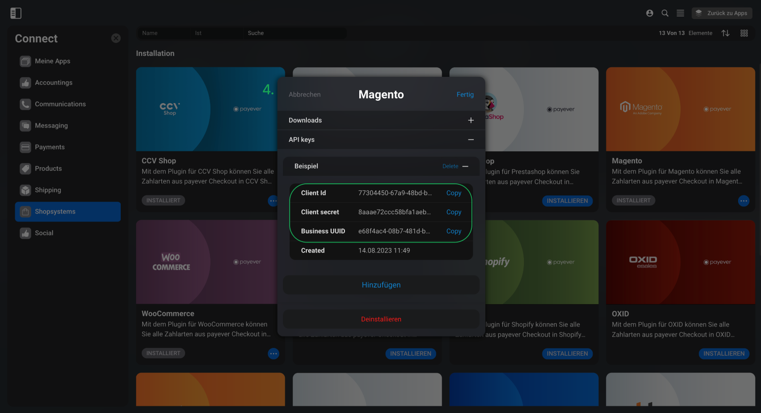
Task: Click Fertig in Magento dialog
Action: pyautogui.click(x=465, y=95)
